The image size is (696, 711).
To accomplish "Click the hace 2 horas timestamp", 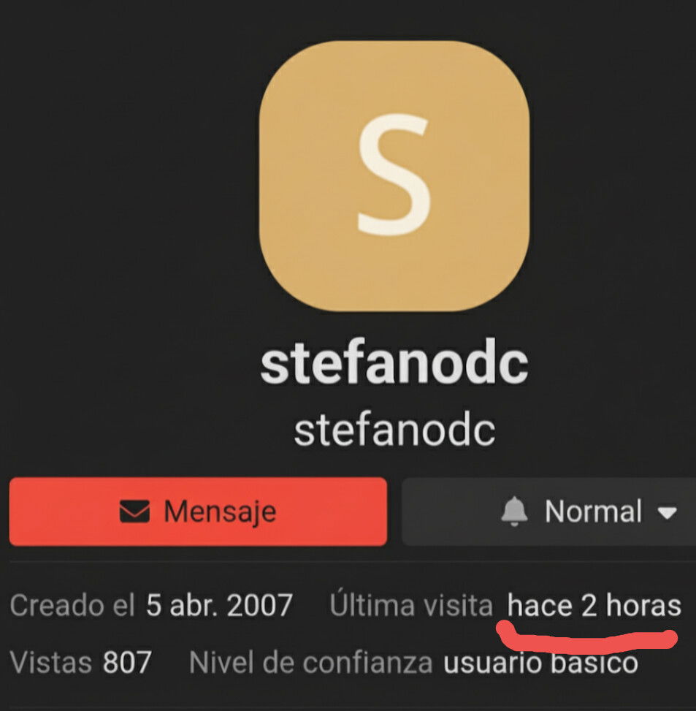I will (594, 605).
